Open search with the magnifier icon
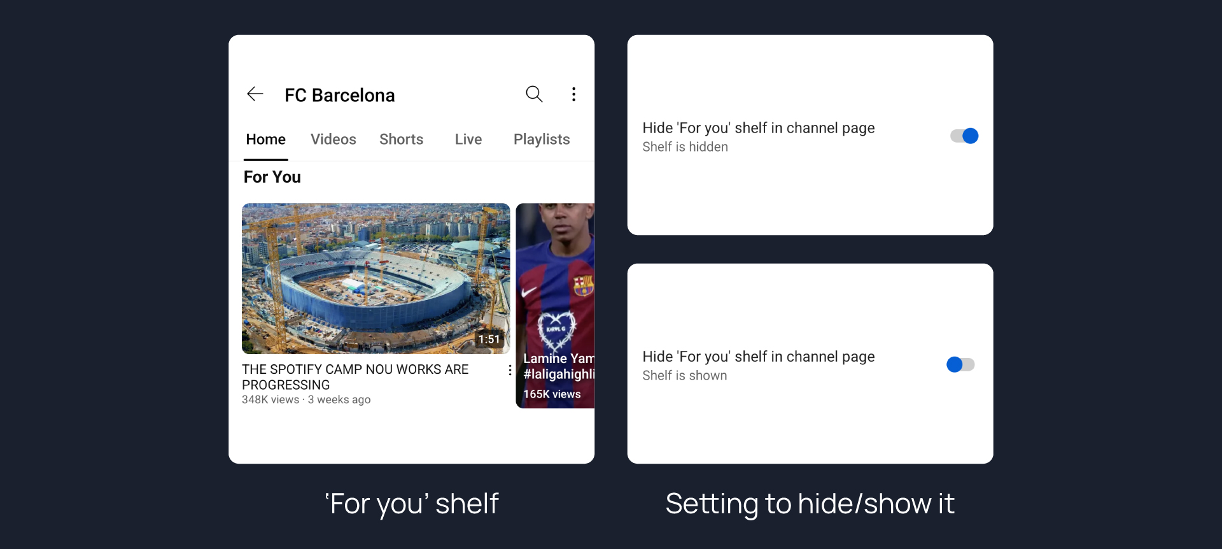The image size is (1222, 549). point(534,94)
